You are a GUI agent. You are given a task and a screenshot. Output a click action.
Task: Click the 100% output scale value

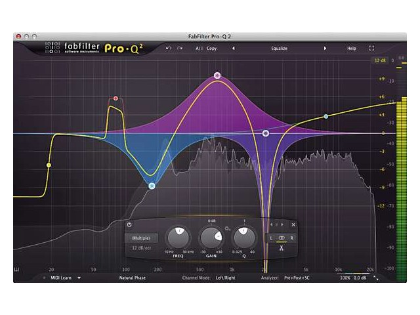[345, 278]
